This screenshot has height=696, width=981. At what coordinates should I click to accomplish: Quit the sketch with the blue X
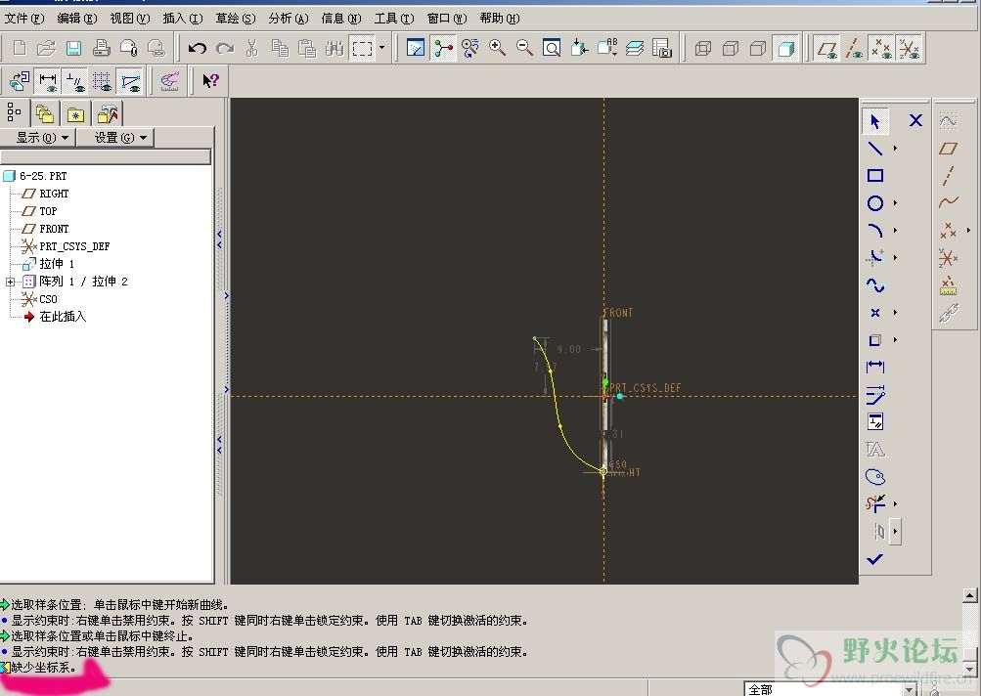(915, 120)
